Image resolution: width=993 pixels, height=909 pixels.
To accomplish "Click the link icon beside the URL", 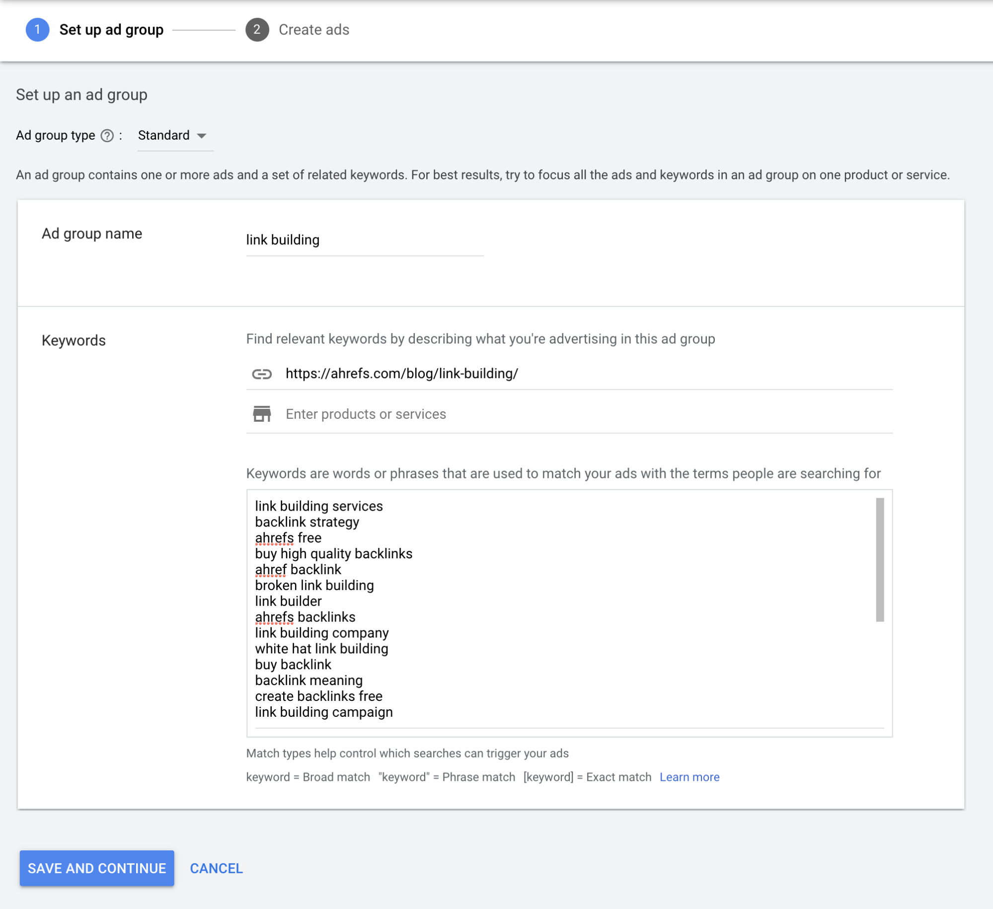I will tap(262, 374).
